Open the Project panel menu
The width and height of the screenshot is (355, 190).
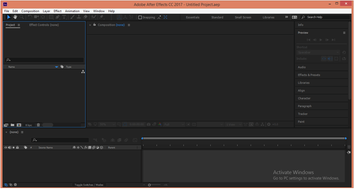pos(19,25)
